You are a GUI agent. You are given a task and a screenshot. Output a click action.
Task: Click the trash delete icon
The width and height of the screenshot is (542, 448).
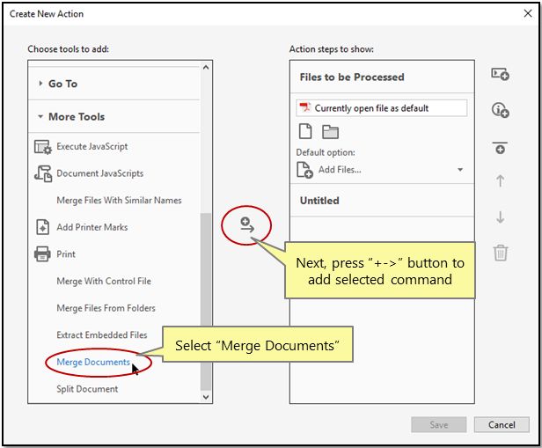click(500, 253)
